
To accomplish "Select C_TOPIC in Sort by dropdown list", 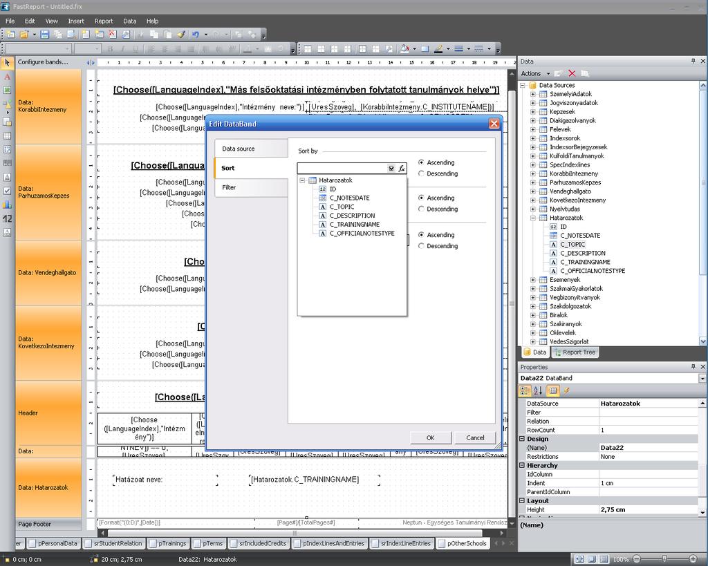I will (x=342, y=207).
